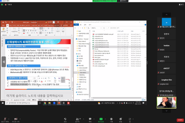This screenshot has height=123, width=185.
Task: Open the Zoom security shield icon
Action: click(65, 119)
